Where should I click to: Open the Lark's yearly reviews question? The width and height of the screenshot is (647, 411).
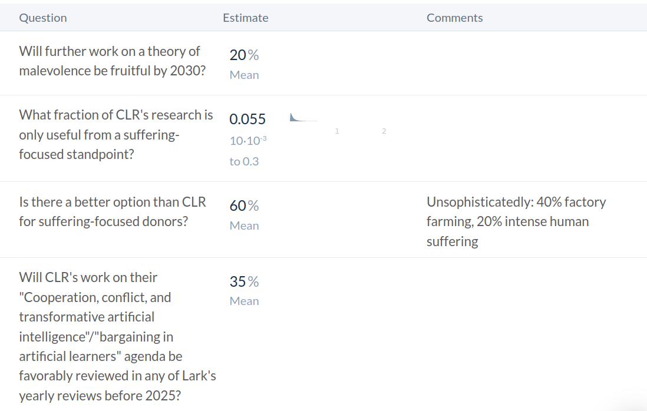118,336
